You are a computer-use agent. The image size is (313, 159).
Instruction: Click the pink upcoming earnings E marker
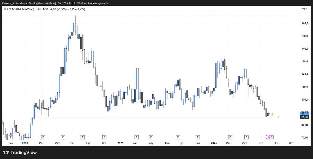coord(271,137)
